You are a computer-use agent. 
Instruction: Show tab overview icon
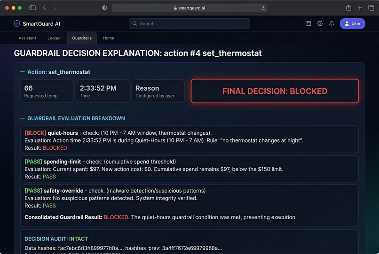[x=371, y=8]
